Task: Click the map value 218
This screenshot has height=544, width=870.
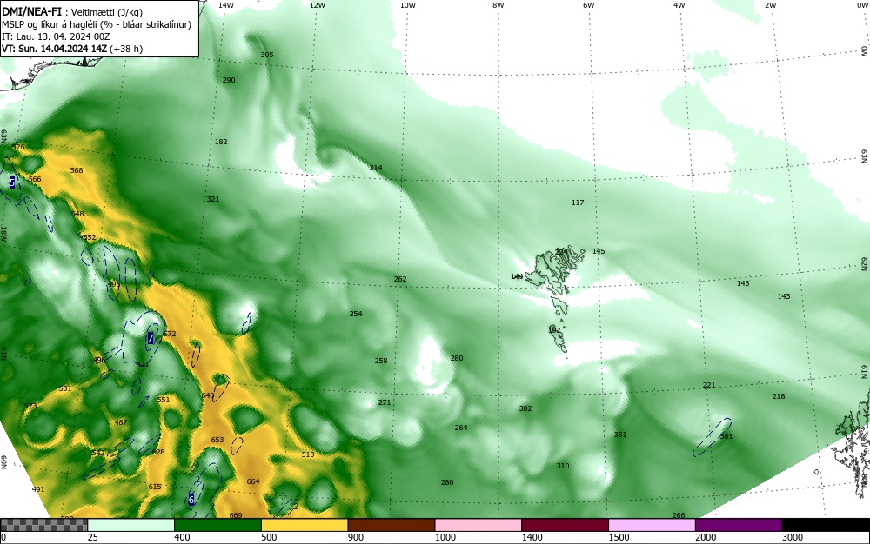Action: 779,396
